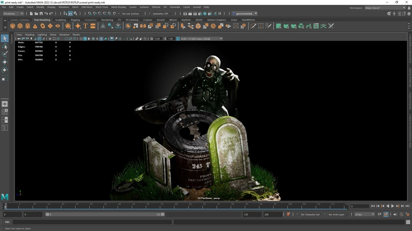The width and height of the screenshot is (412, 231).
Task: Toggle wireframe-on-shaded display in the viewport bar
Action: pyautogui.click(x=93, y=39)
